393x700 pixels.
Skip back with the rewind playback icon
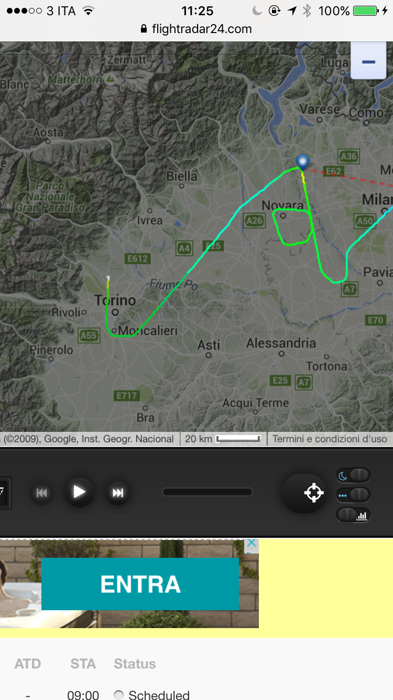click(x=42, y=493)
